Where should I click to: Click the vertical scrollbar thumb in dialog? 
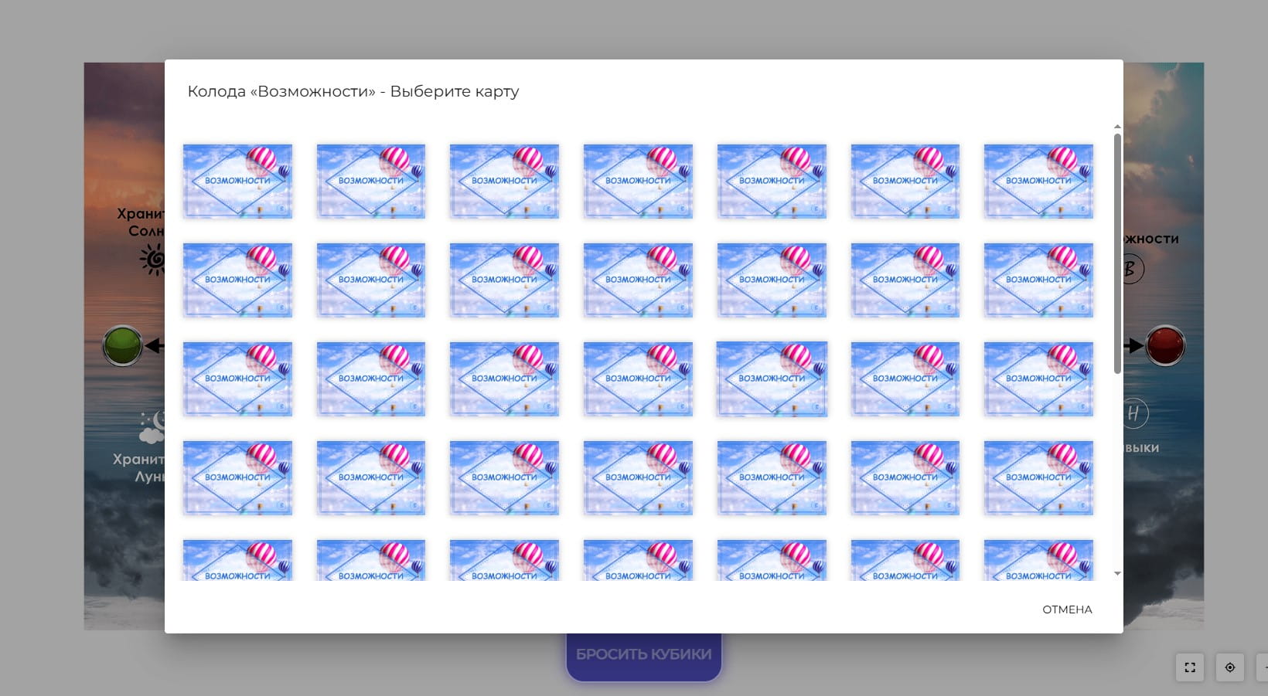pyautogui.click(x=1117, y=253)
